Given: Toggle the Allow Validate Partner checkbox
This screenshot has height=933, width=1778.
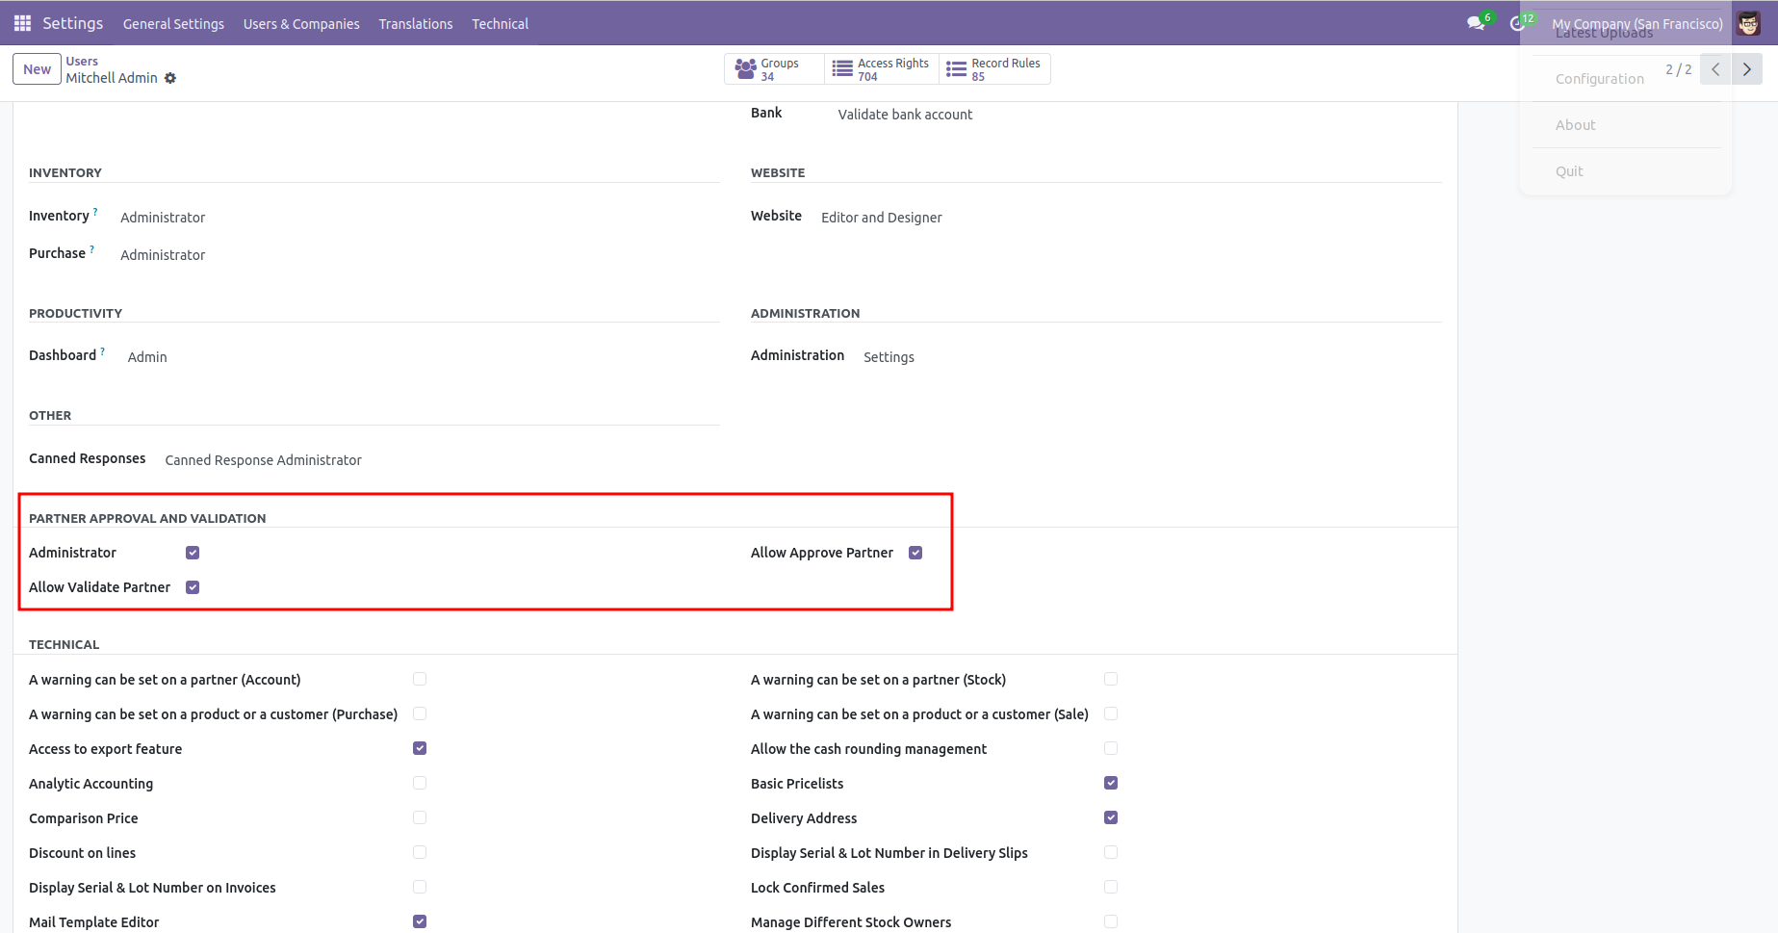Looking at the screenshot, I should (193, 587).
